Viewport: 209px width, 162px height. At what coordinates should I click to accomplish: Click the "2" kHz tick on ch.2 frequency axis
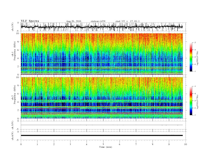[x=18, y=110]
